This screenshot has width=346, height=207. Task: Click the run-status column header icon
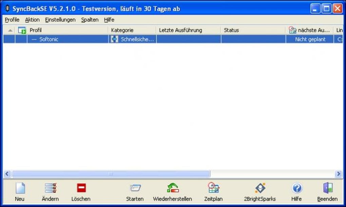(22, 30)
